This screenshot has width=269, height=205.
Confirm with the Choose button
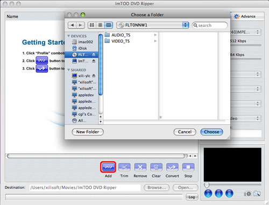(211, 132)
